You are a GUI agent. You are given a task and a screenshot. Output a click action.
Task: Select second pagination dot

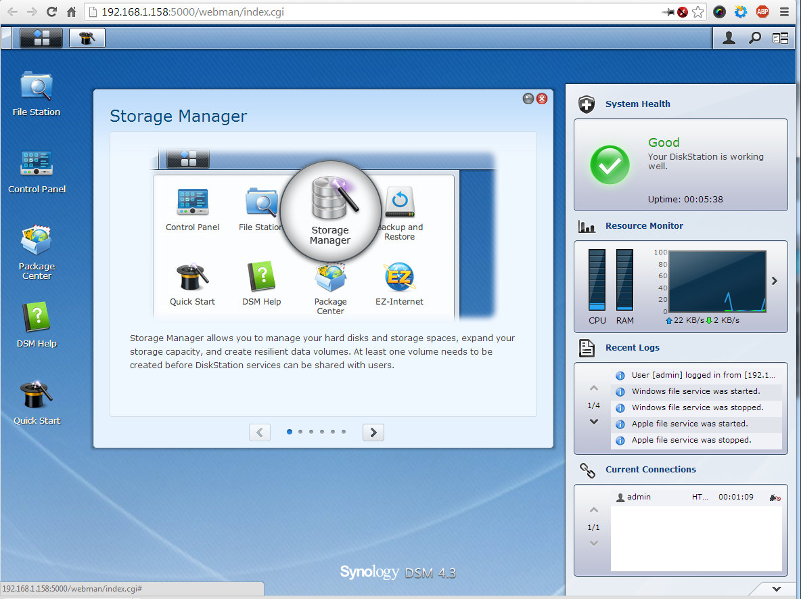coord(300,432)
